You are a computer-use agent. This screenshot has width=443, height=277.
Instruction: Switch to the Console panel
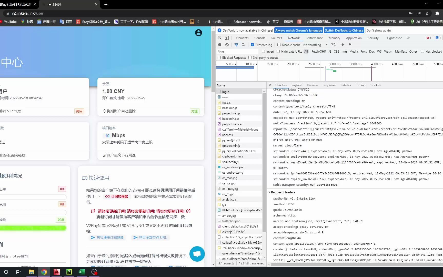pos(260,38)
